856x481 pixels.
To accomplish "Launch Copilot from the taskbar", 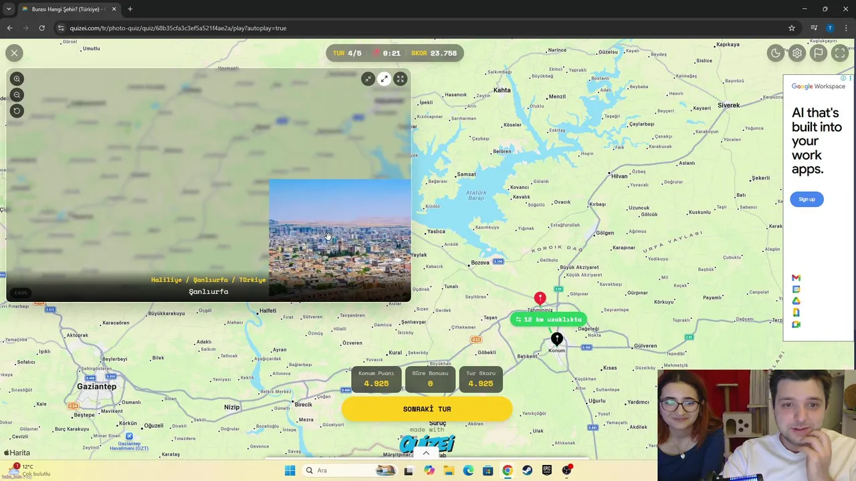I will pos(429,470).
